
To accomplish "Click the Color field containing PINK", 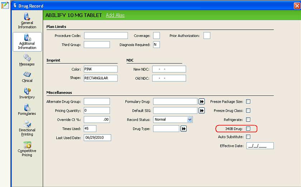I will [x=101, y=69].
